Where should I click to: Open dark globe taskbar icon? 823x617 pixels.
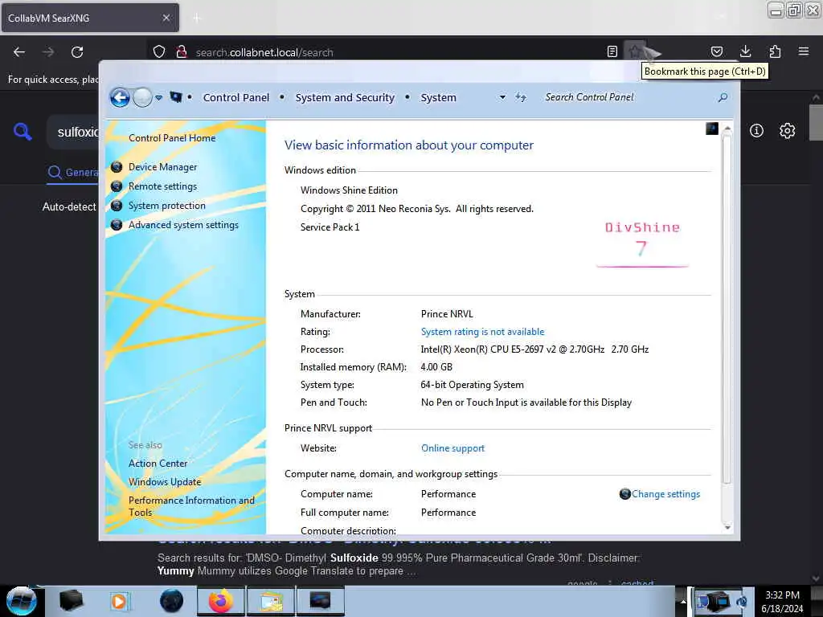pyautogui.click(x=172, y=601)
